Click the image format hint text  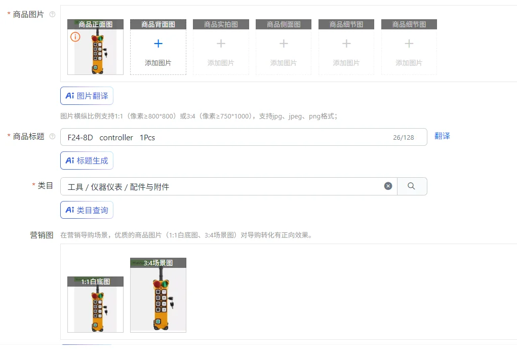(x=199, y=116)
